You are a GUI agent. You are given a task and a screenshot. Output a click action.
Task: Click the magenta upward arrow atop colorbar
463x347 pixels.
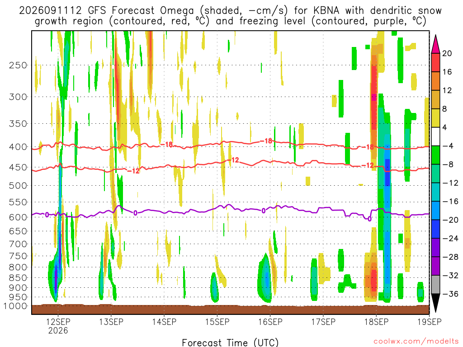435,44
